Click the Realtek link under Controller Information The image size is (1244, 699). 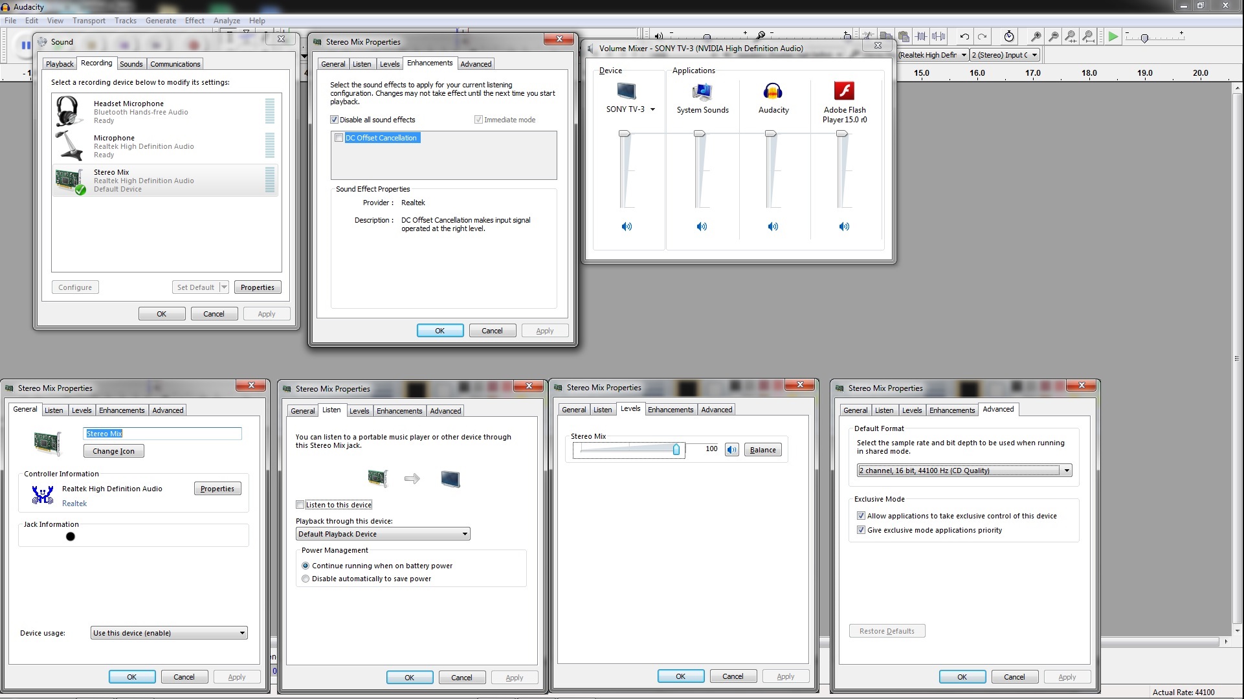pos(74,504)
